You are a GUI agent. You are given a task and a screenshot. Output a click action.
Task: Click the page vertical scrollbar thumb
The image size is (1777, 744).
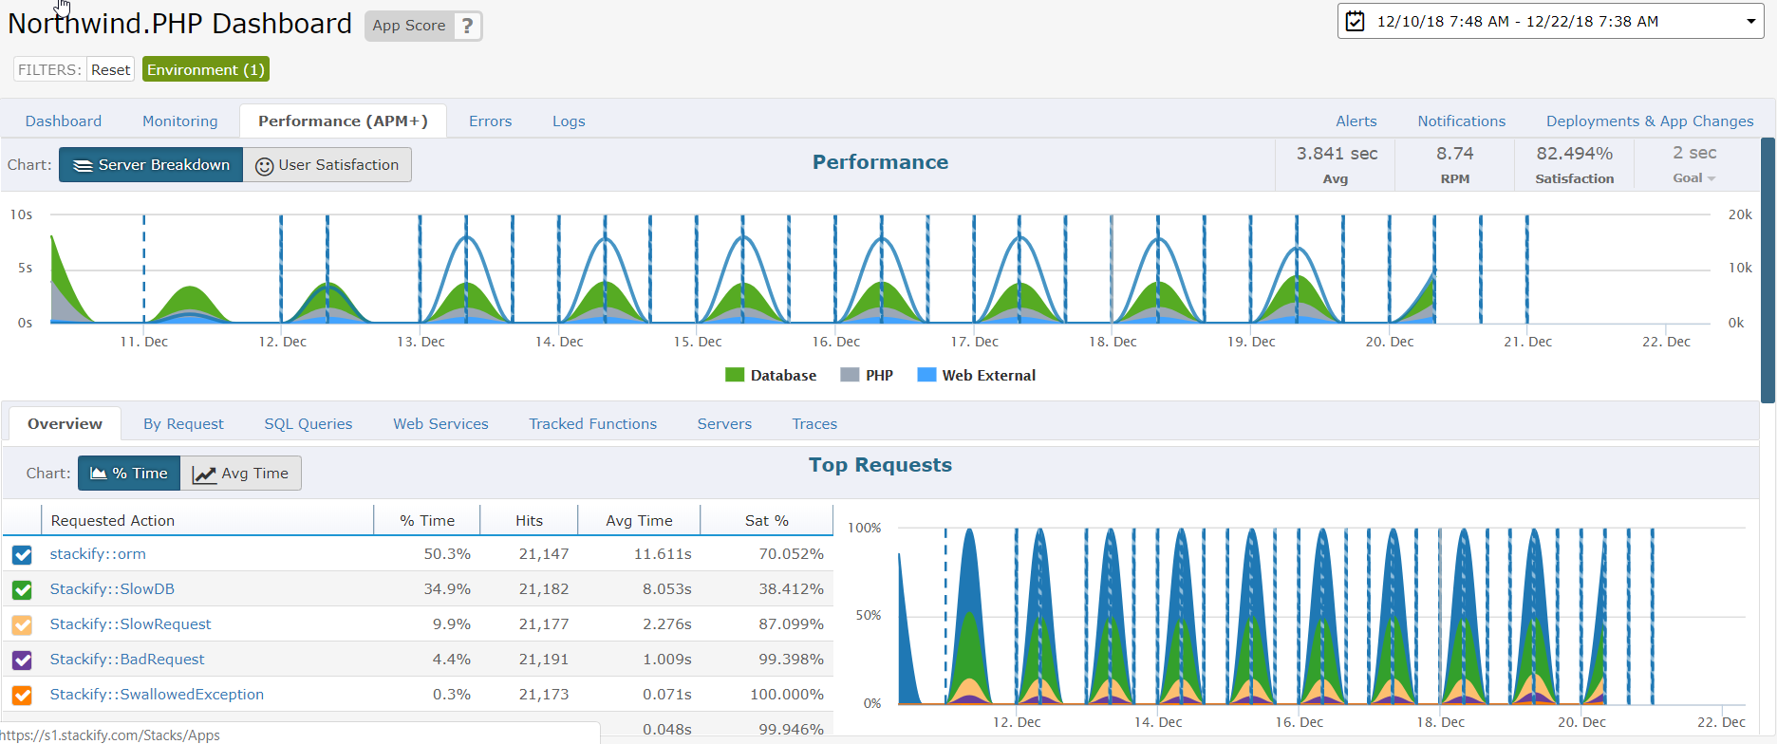coord(1768,270)
